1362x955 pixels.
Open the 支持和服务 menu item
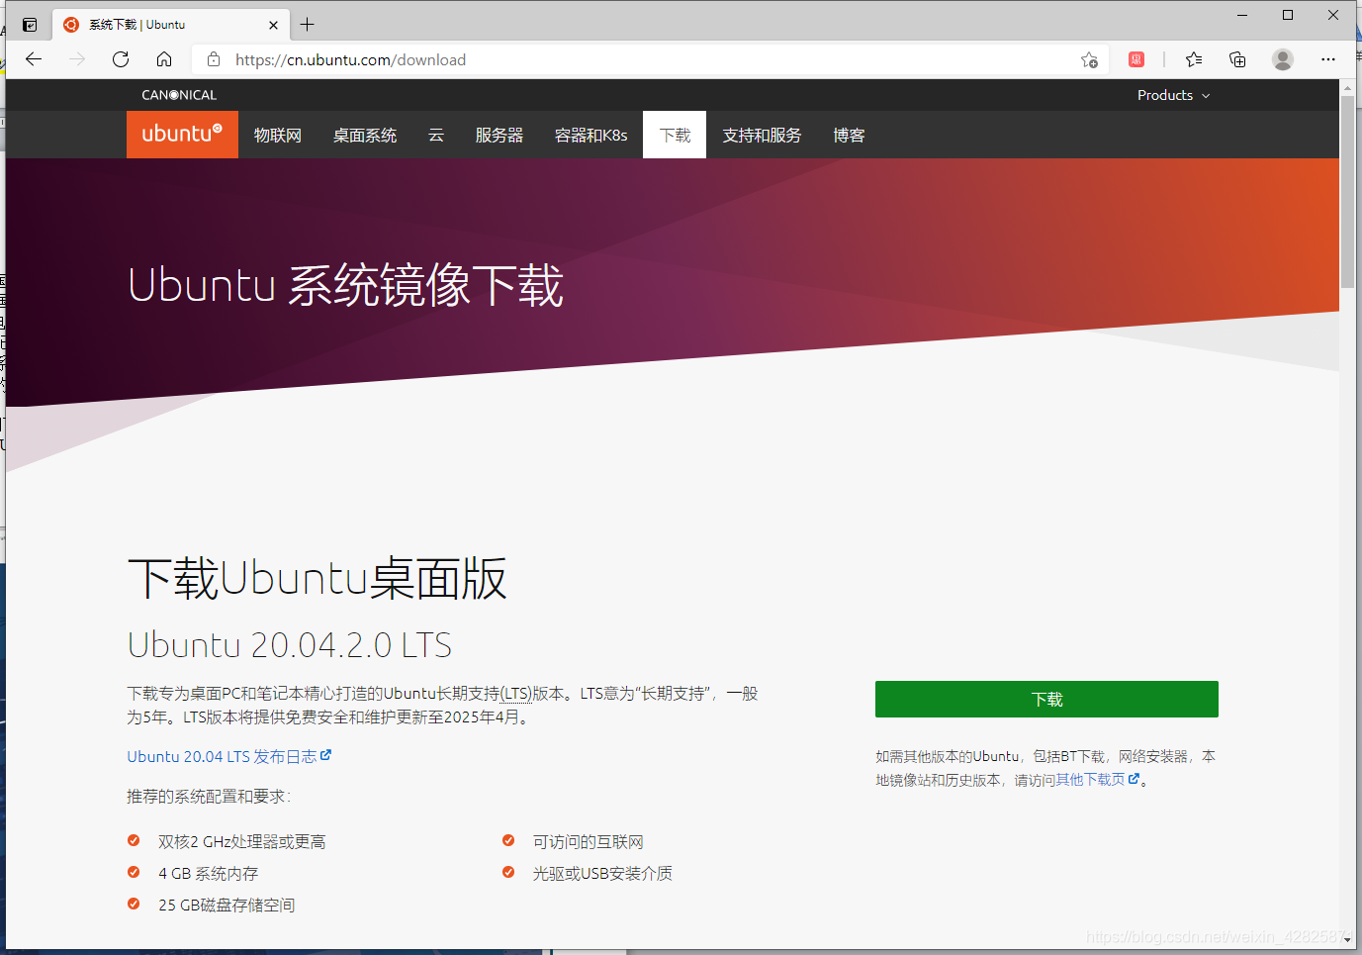pos(762,135)
